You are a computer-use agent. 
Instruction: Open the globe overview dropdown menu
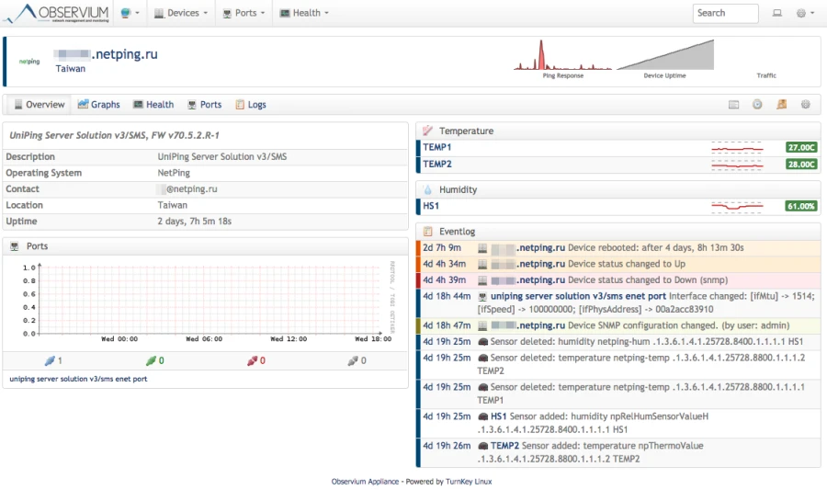click(x=130, y=13)
